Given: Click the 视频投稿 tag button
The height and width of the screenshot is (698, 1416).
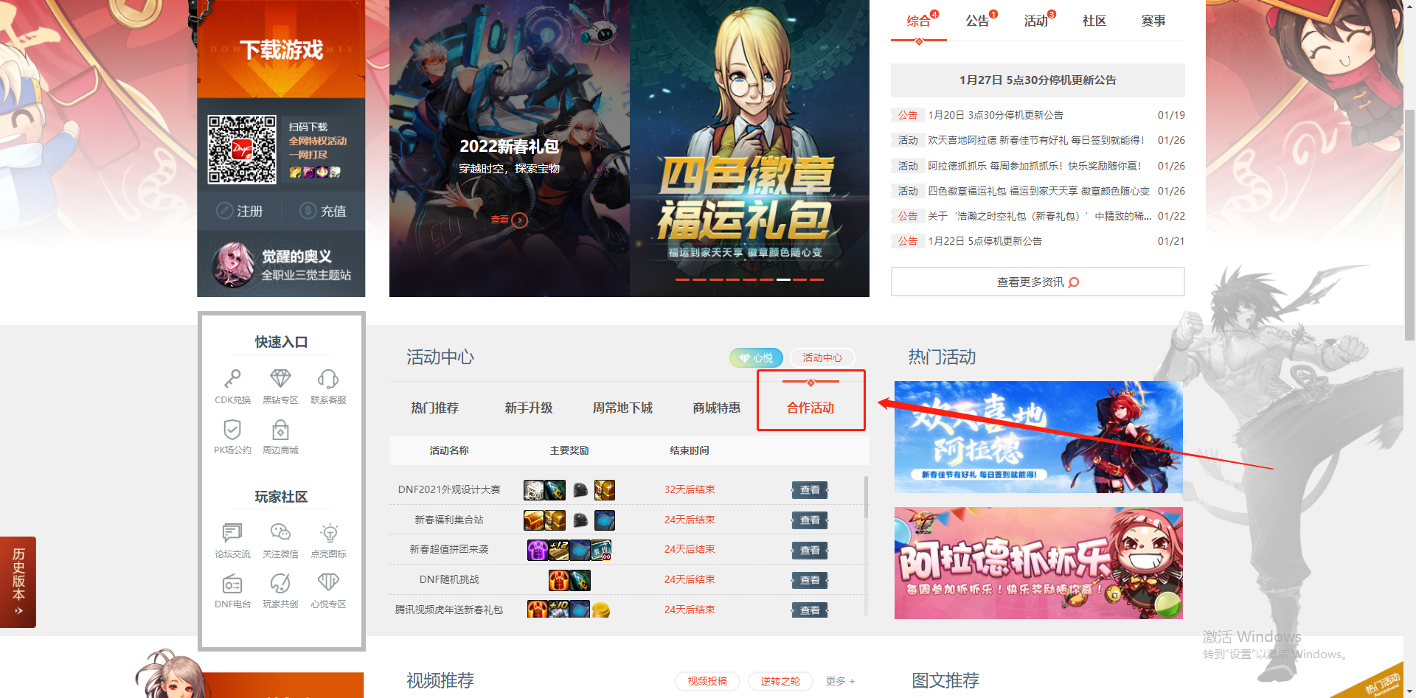Looking at the screenshot, I should 707,681.
